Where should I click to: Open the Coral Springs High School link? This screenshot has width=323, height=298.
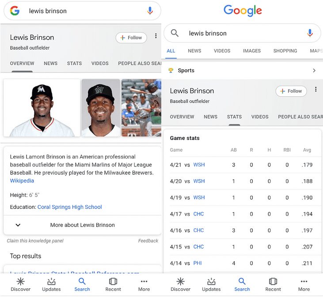(69, 207)
